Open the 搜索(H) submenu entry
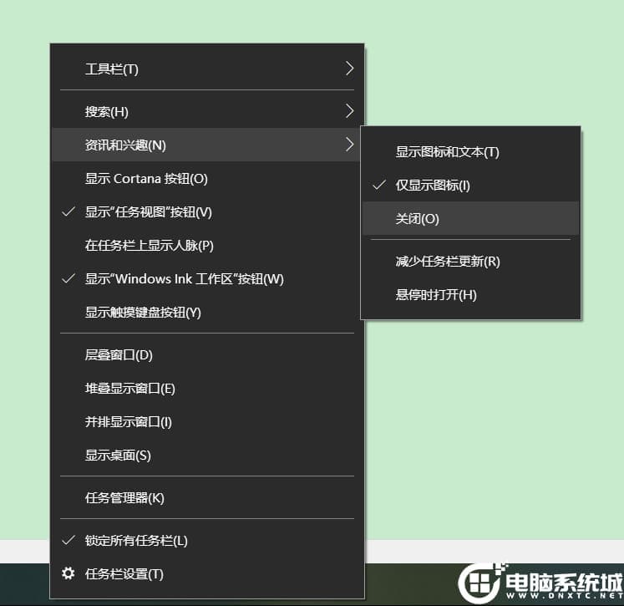The height and width of the screenshot is (606, 624). tap(207, 111)
